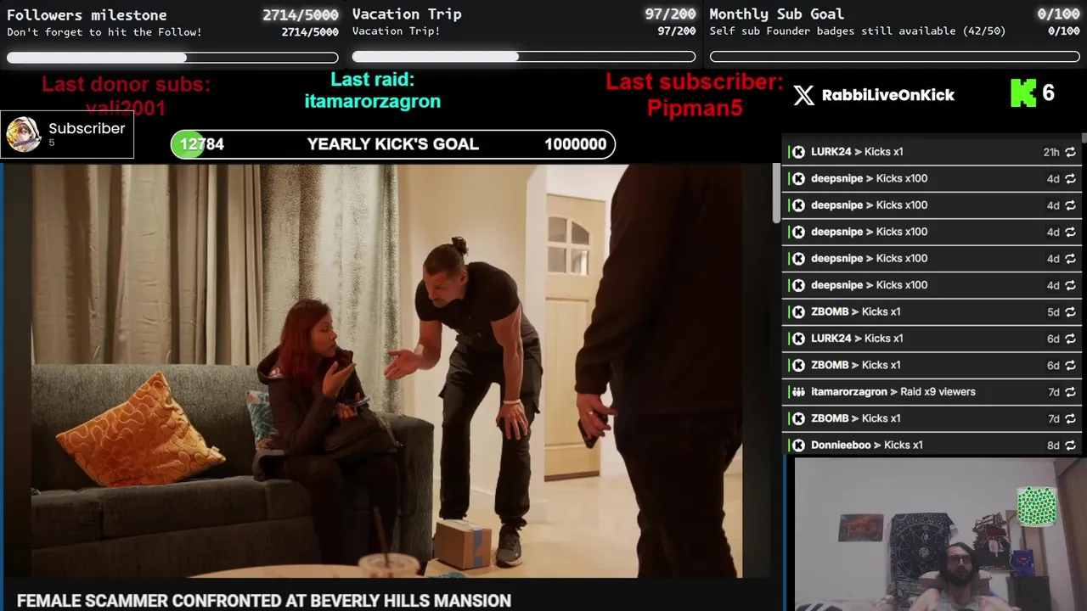Click the activity feed scrollbar
This screenshot has height=611, width=1087.
coord(1084,138)
